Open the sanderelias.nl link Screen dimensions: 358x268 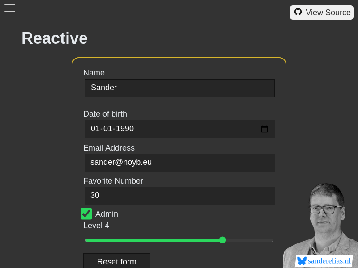click(329, 261)
